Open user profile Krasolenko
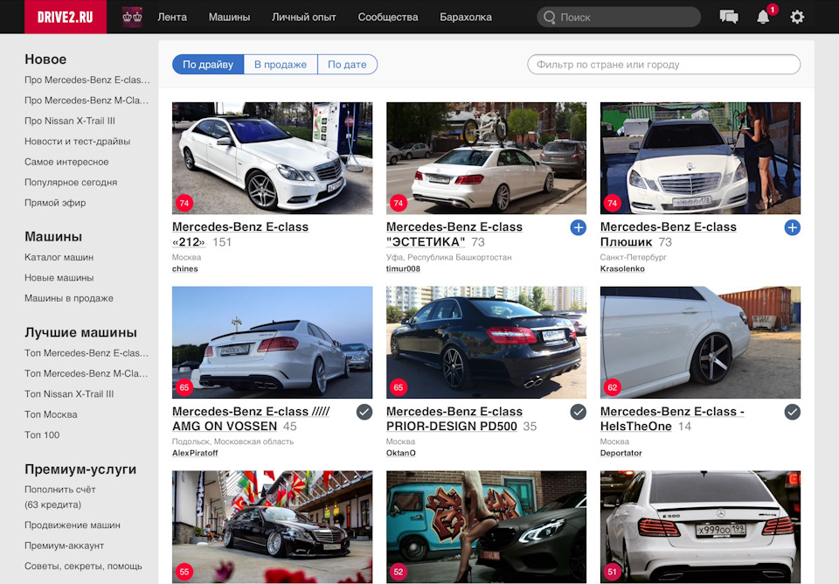 622,268
